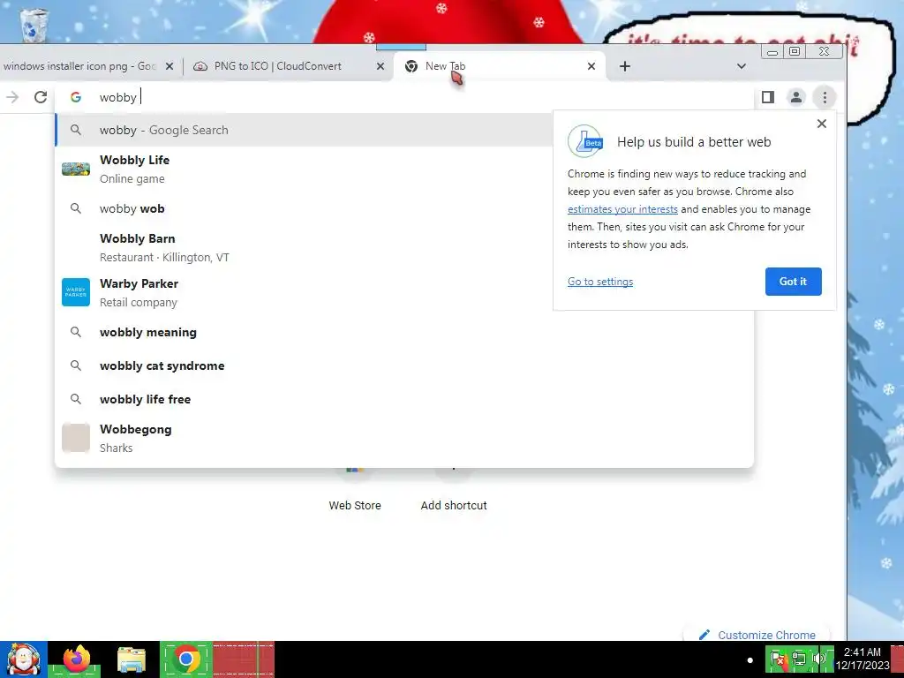Open the 'Go to settings' link
Image resolution: width=904 pixels, height=678 pixels.
point(600,282)
